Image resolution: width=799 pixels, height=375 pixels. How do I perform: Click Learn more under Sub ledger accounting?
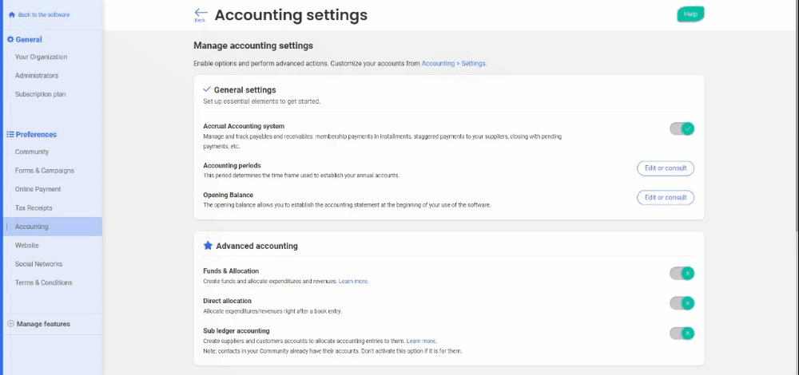coord(421,341)
